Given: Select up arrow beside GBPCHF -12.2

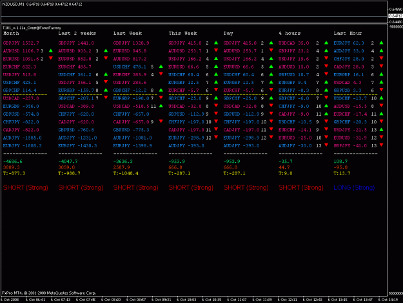Looking at the screenshot, I should coord(161,90).
